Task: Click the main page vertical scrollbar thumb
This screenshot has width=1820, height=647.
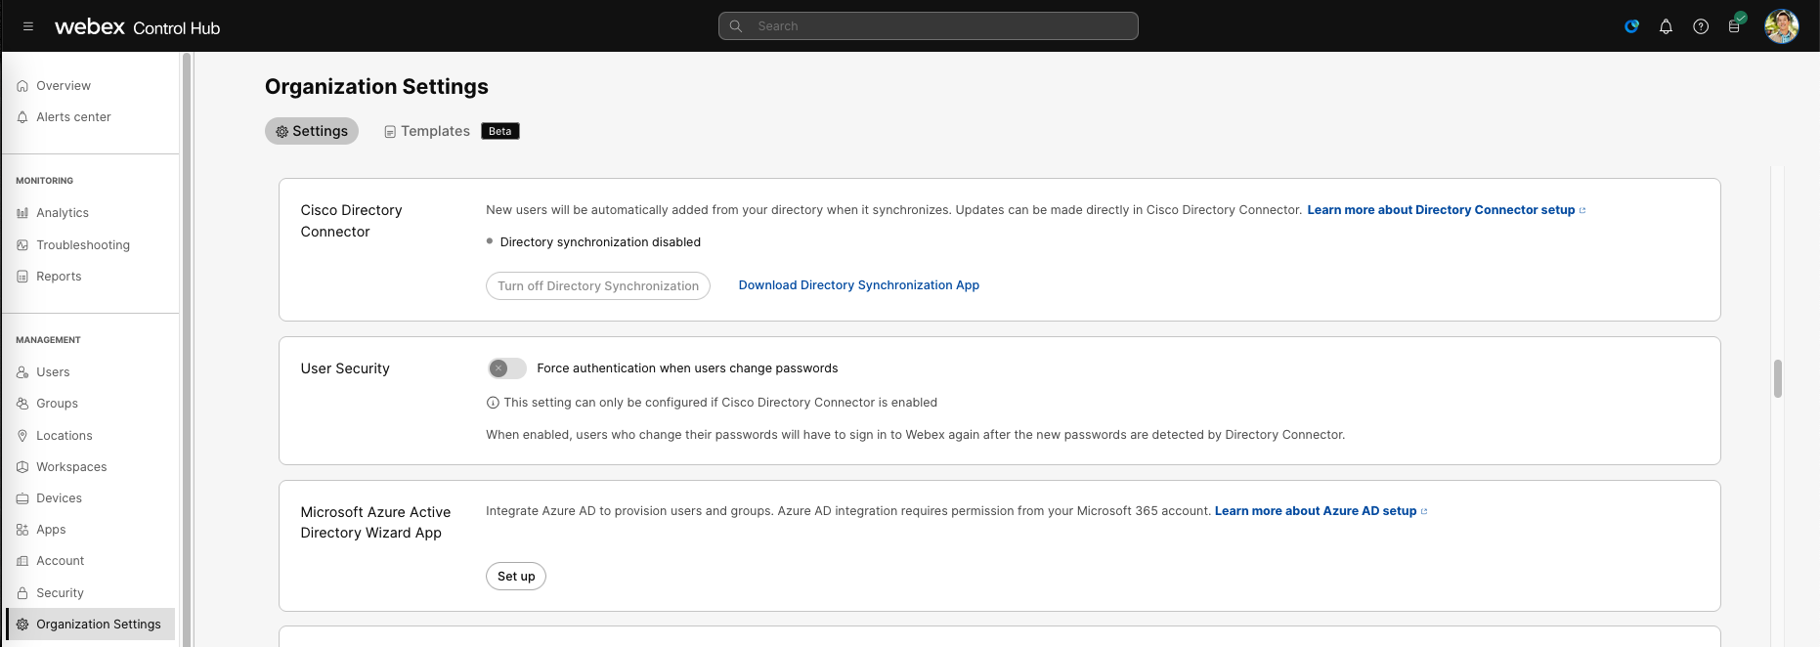Action: point(1777,378)
